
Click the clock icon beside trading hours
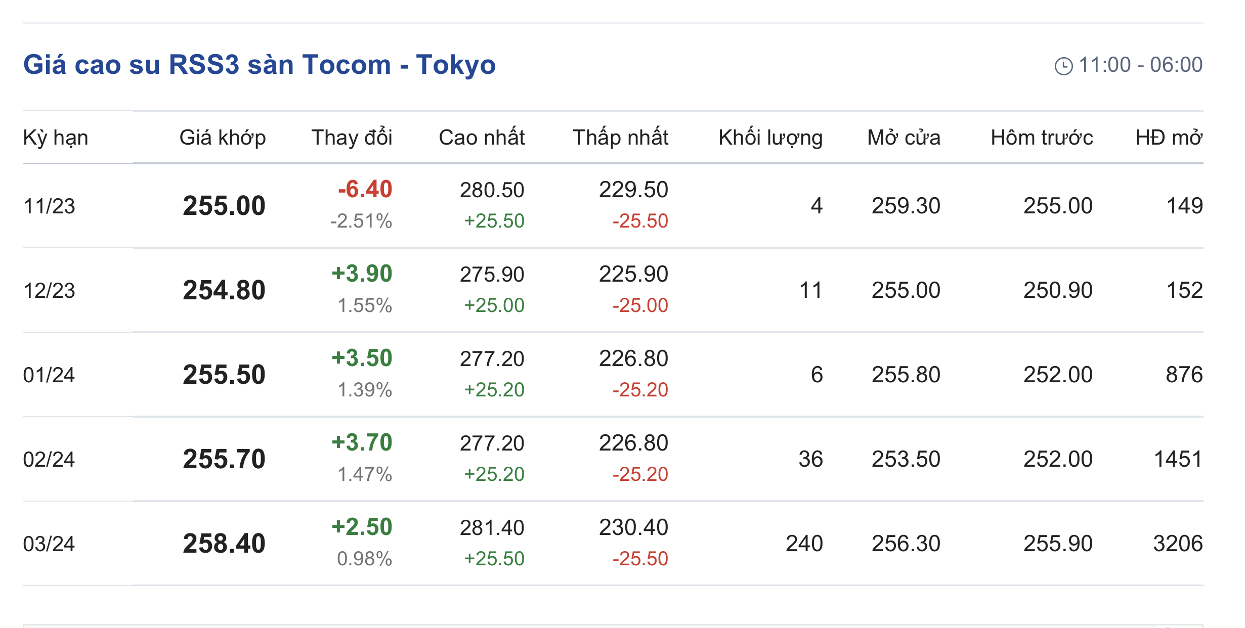1063,66
